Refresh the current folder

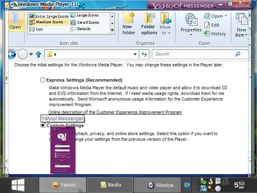point(144,54)
